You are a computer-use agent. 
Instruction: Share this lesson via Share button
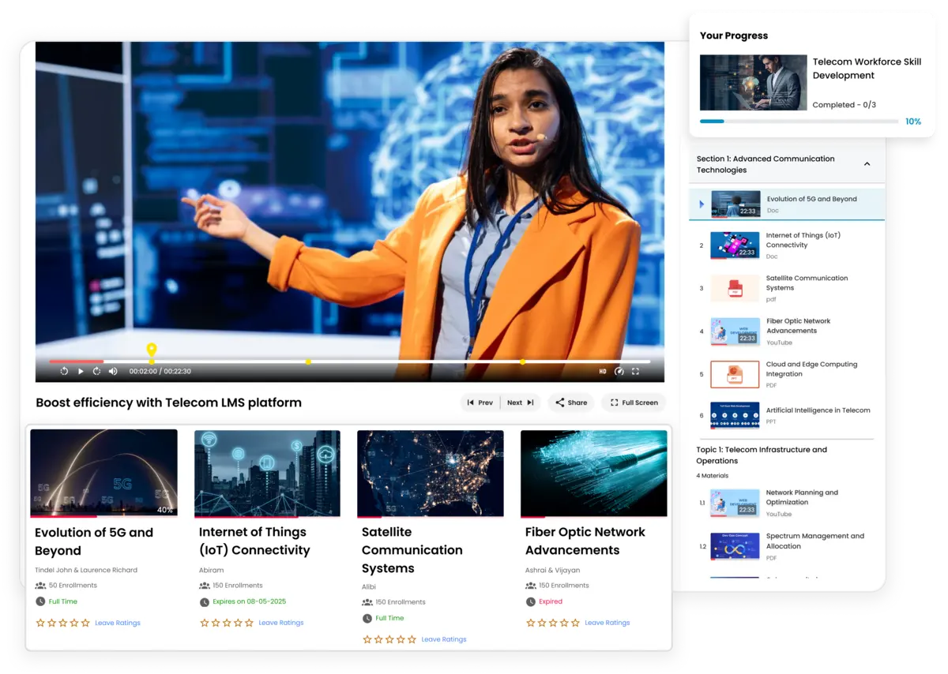point(570,403)
